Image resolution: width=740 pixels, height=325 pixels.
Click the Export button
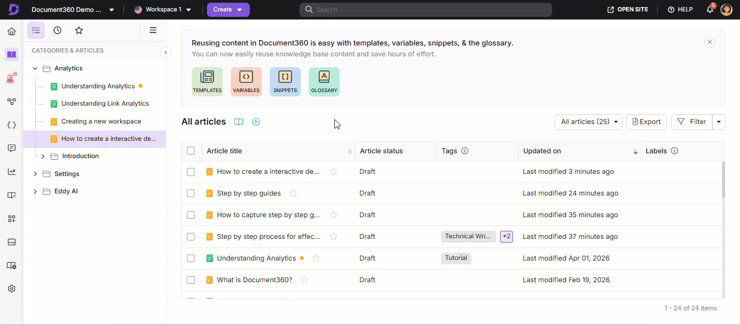646,122
